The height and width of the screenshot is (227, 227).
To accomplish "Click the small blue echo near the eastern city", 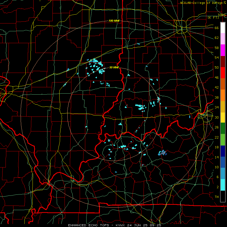I will point(190,117).
